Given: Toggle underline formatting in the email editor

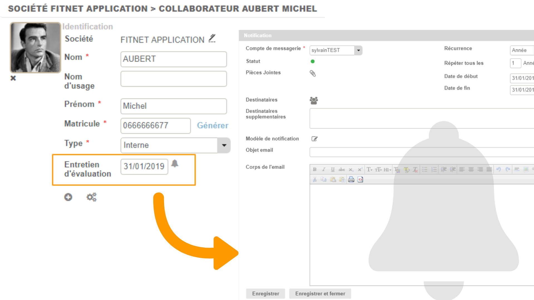Looking at the screenshot, I should point(333,169).
